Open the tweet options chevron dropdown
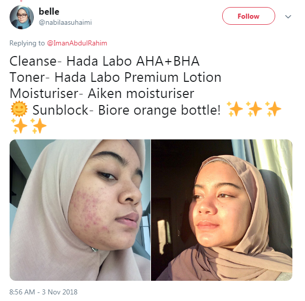Screen dimensions: 305x301 click(288, 17)
